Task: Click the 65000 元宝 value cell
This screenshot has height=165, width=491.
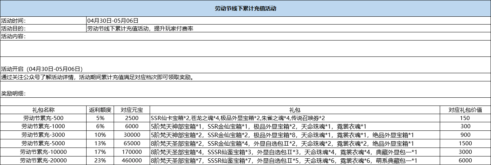Action: (x=131, y=143)
